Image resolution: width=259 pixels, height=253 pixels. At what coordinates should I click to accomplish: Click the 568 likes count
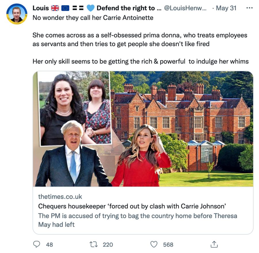(x=168, y=245)
